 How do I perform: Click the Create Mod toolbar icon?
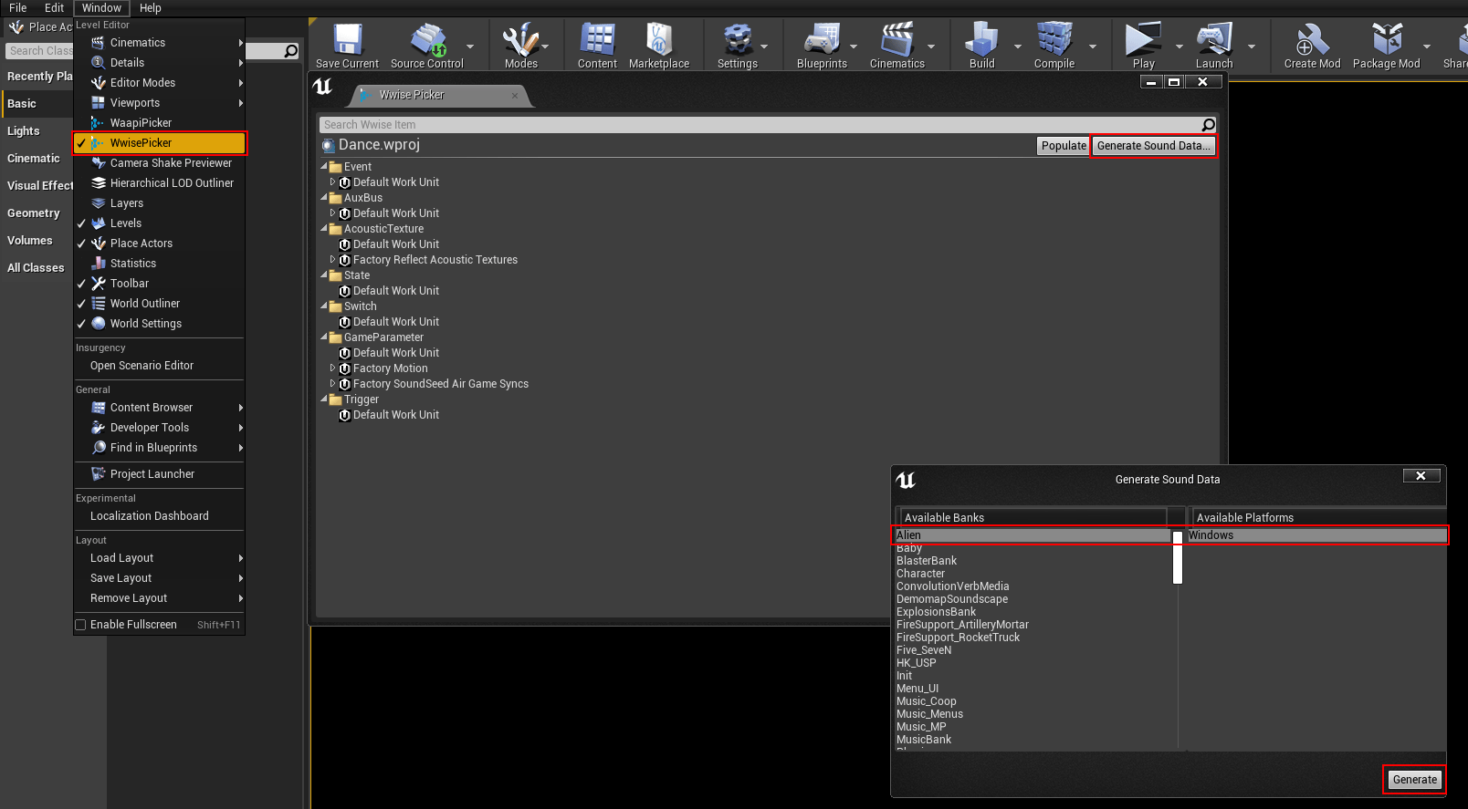[x=1312, y=41]
